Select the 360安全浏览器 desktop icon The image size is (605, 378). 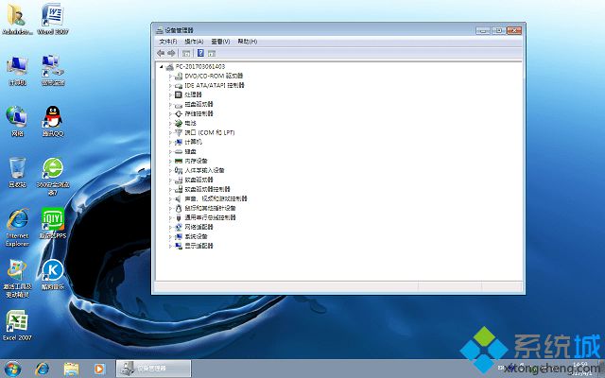click(53, 176)
